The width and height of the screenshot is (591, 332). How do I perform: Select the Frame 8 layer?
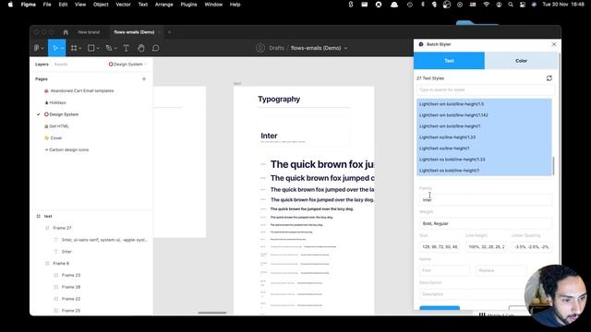(x=61, y=263)
